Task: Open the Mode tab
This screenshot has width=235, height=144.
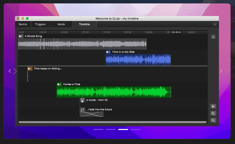Action: pos(61,24)
